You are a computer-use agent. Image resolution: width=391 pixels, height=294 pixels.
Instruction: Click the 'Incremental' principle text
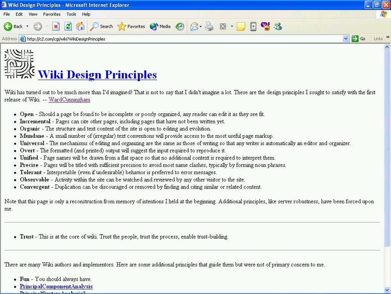(35, 121)
